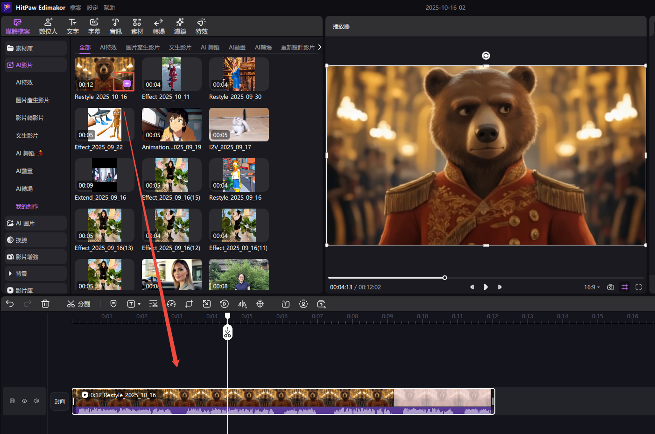Open the 16:9 aspect ratio dropdown
This screenshot has width=655, height=434.
coord(592,287)
